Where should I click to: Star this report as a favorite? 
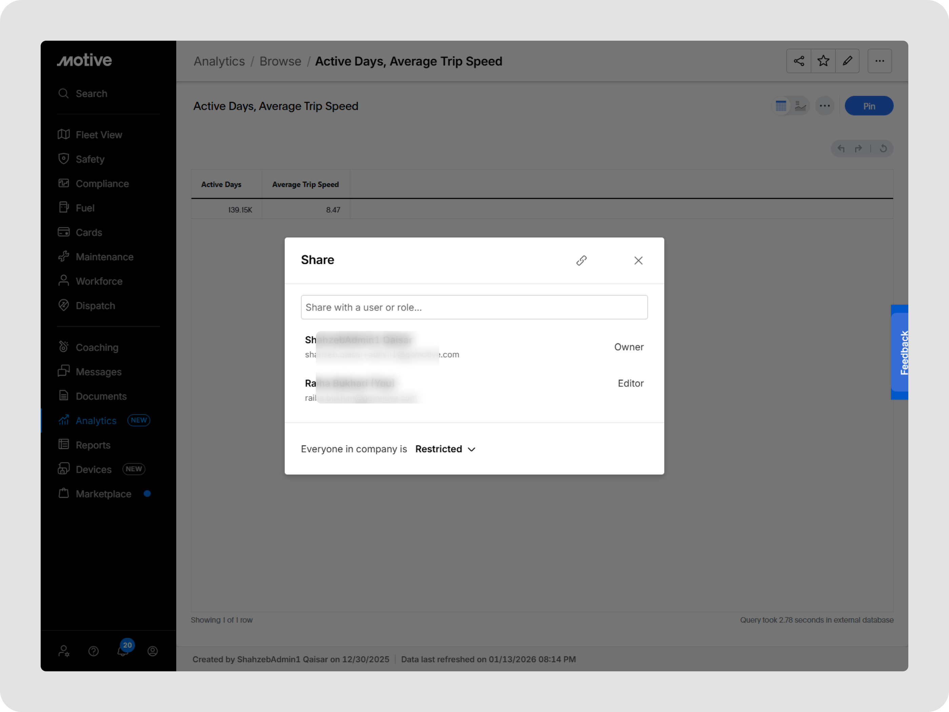coord(823,60)
